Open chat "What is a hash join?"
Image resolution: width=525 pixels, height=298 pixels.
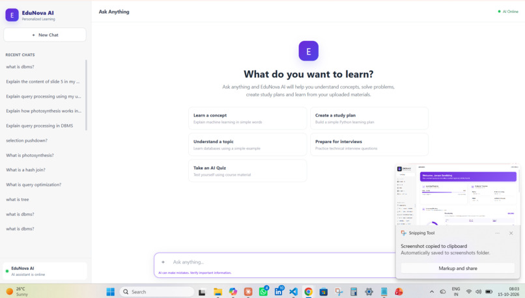26,170
